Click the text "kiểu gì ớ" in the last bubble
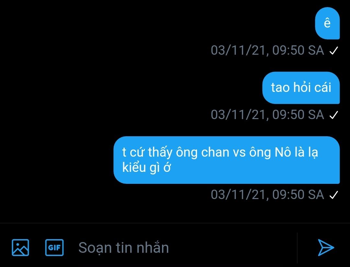 tap(146, 167)
